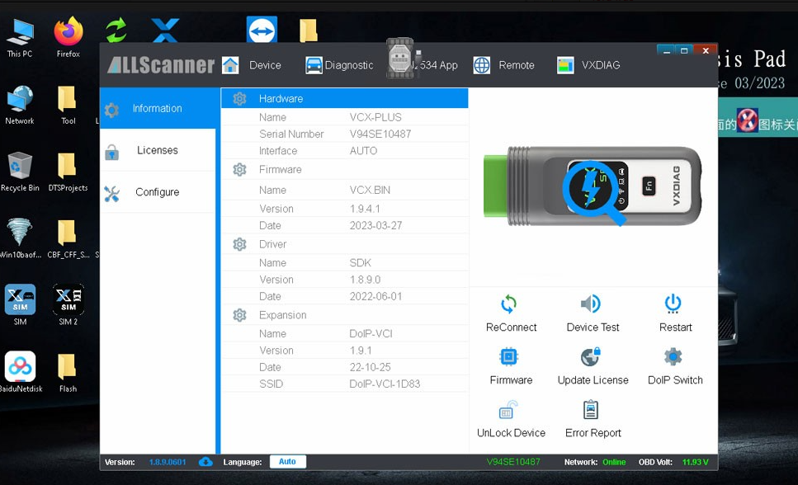Click the Firmware section header

pyautogui.click(x=345, y=169)
